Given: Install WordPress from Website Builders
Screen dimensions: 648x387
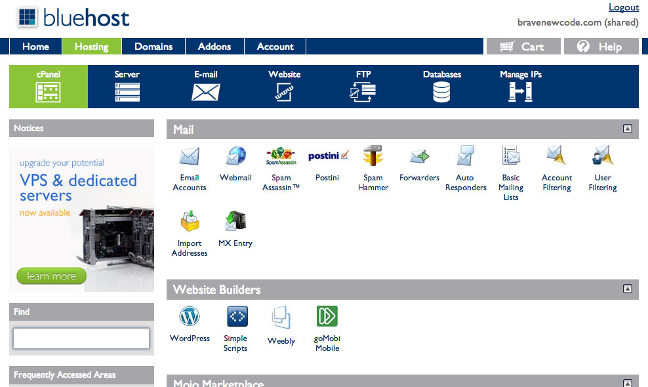Looking at the screenshot, I should coord(189,316).
